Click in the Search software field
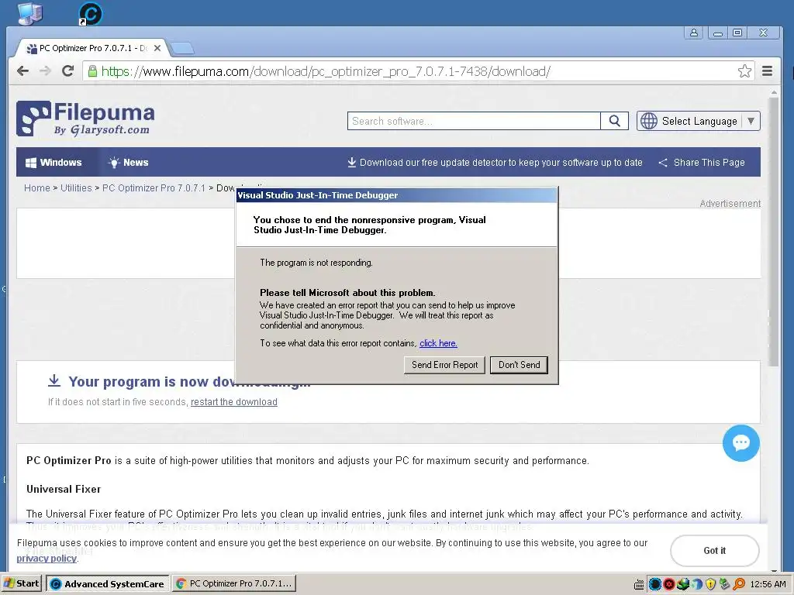Screen dimensions: 794x595 click(x=474, y=121)
